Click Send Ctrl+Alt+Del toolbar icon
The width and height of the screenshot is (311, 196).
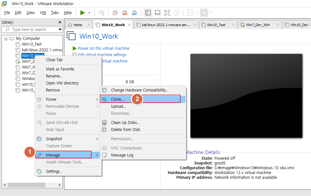101,13
